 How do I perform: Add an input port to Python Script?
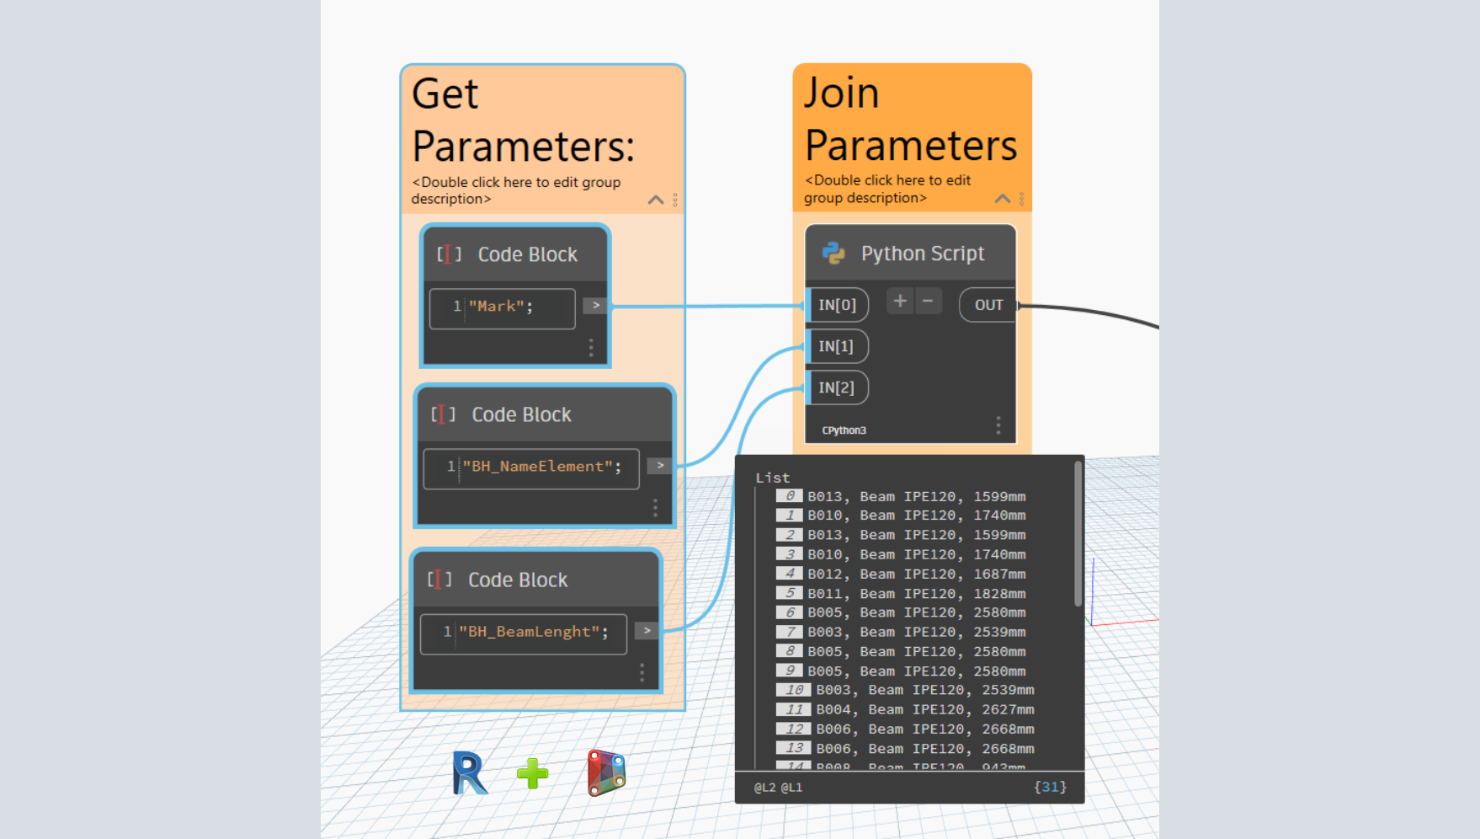click(x=900, y=302)
